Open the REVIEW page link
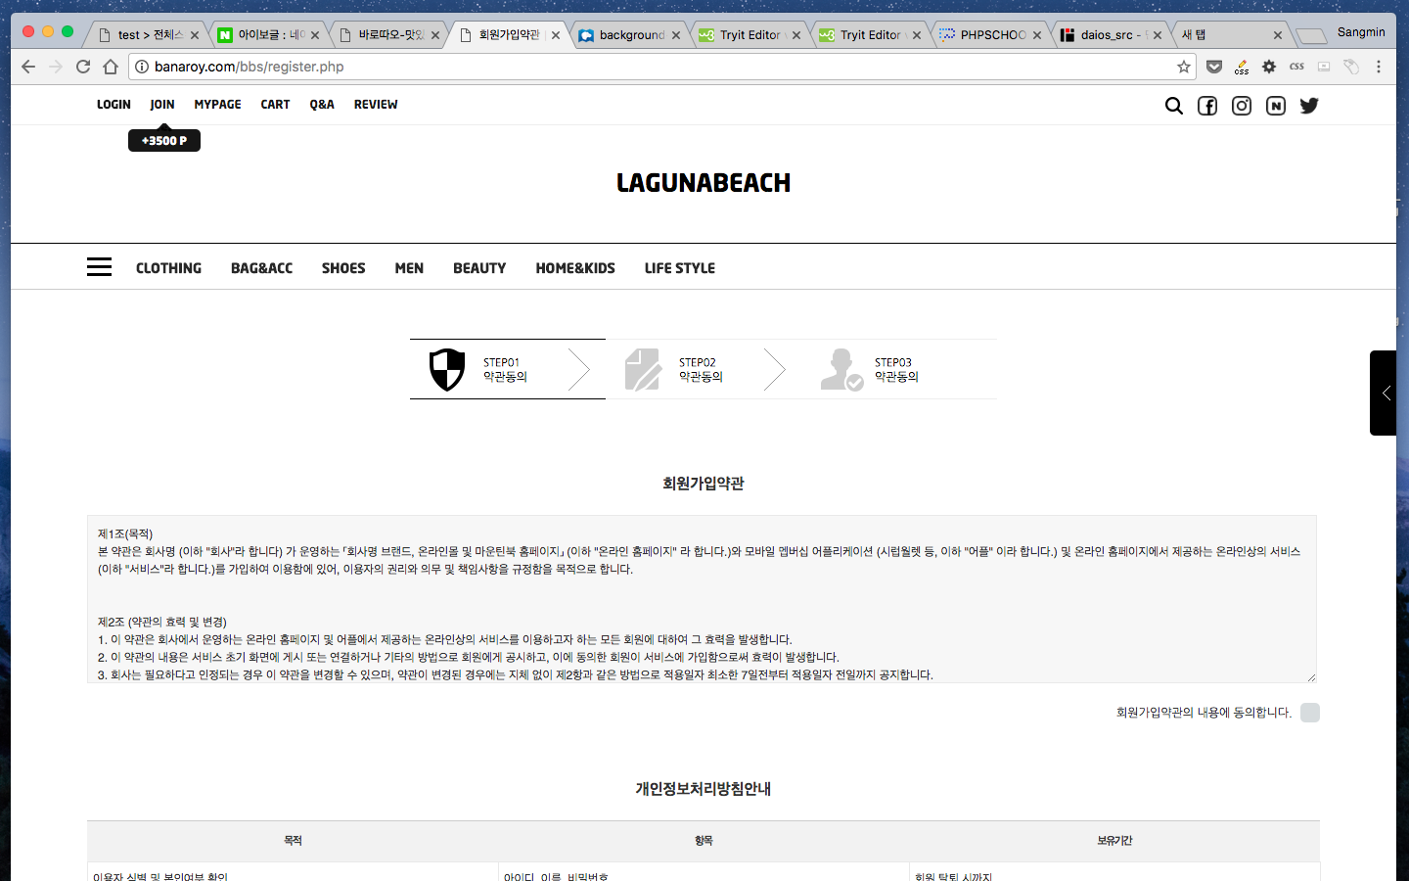The height and width of the screenshot is (881, 1409). (376, 105)
